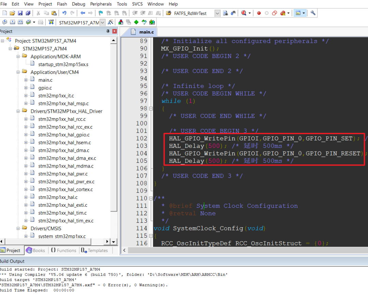The image size is (368, 296).
Task: Open the STM32MP157_A7M target dropdown
Action: pyautogui.click(x=103, y=22)
